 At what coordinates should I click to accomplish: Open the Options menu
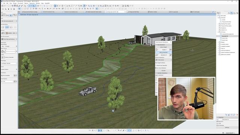(26, 3)
